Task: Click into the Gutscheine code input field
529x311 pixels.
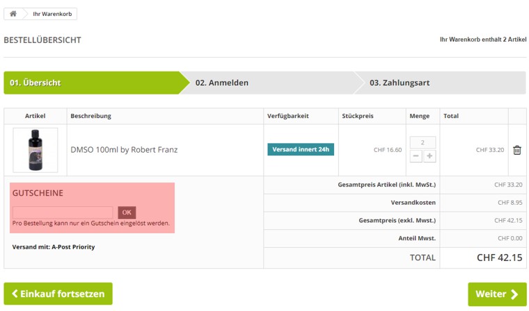Action: click(x=63, y=212)
